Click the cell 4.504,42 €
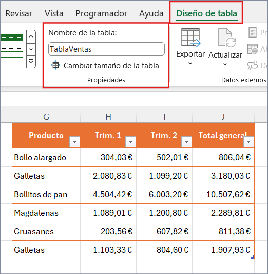This screenshot has width=268, height=274. (108, 194)
